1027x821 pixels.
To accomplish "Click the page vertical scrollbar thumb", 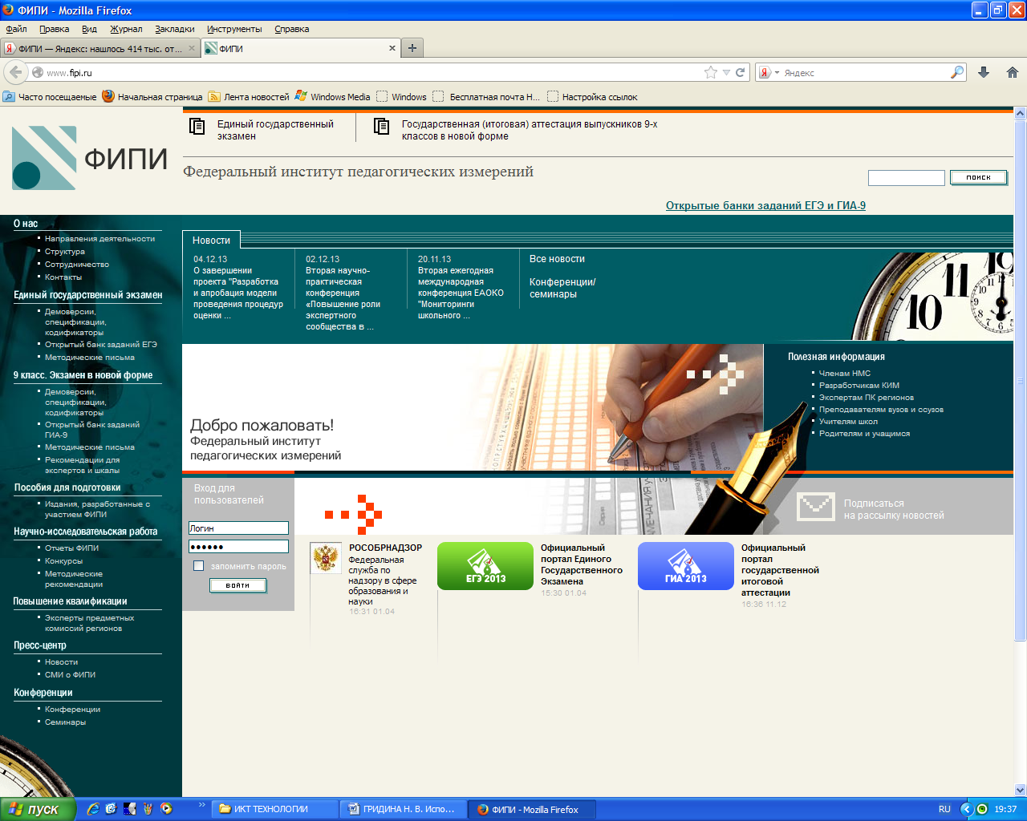I will point(1020,381).
